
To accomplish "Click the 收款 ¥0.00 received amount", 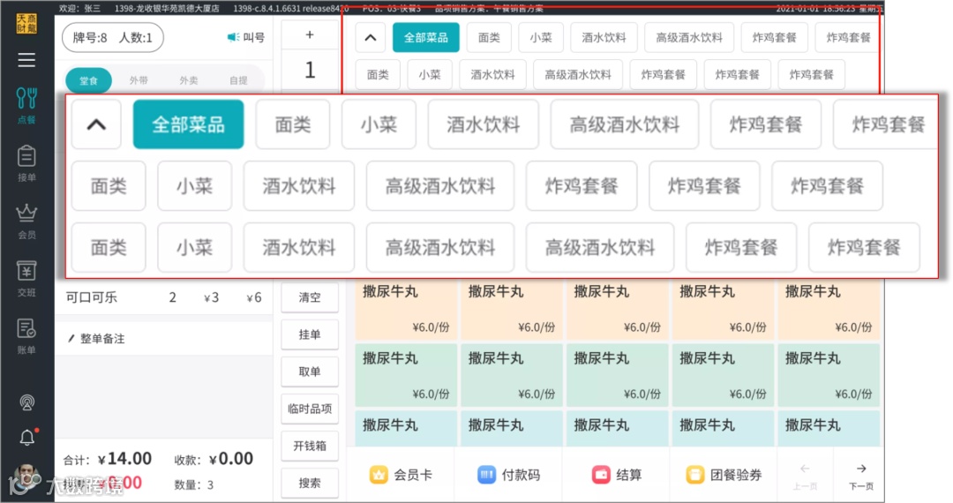I will [214, 459].
